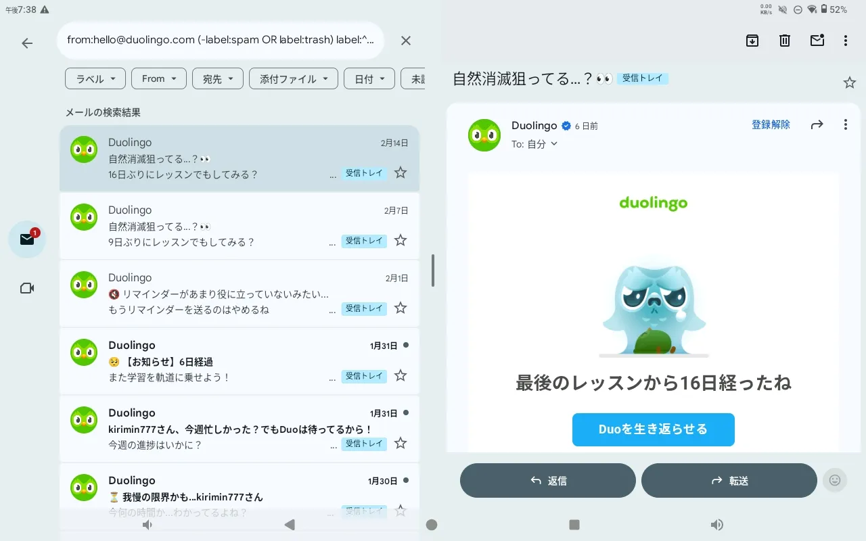Screen dimensions: 866x541
Task: Click the search query field
Action: 221,40
